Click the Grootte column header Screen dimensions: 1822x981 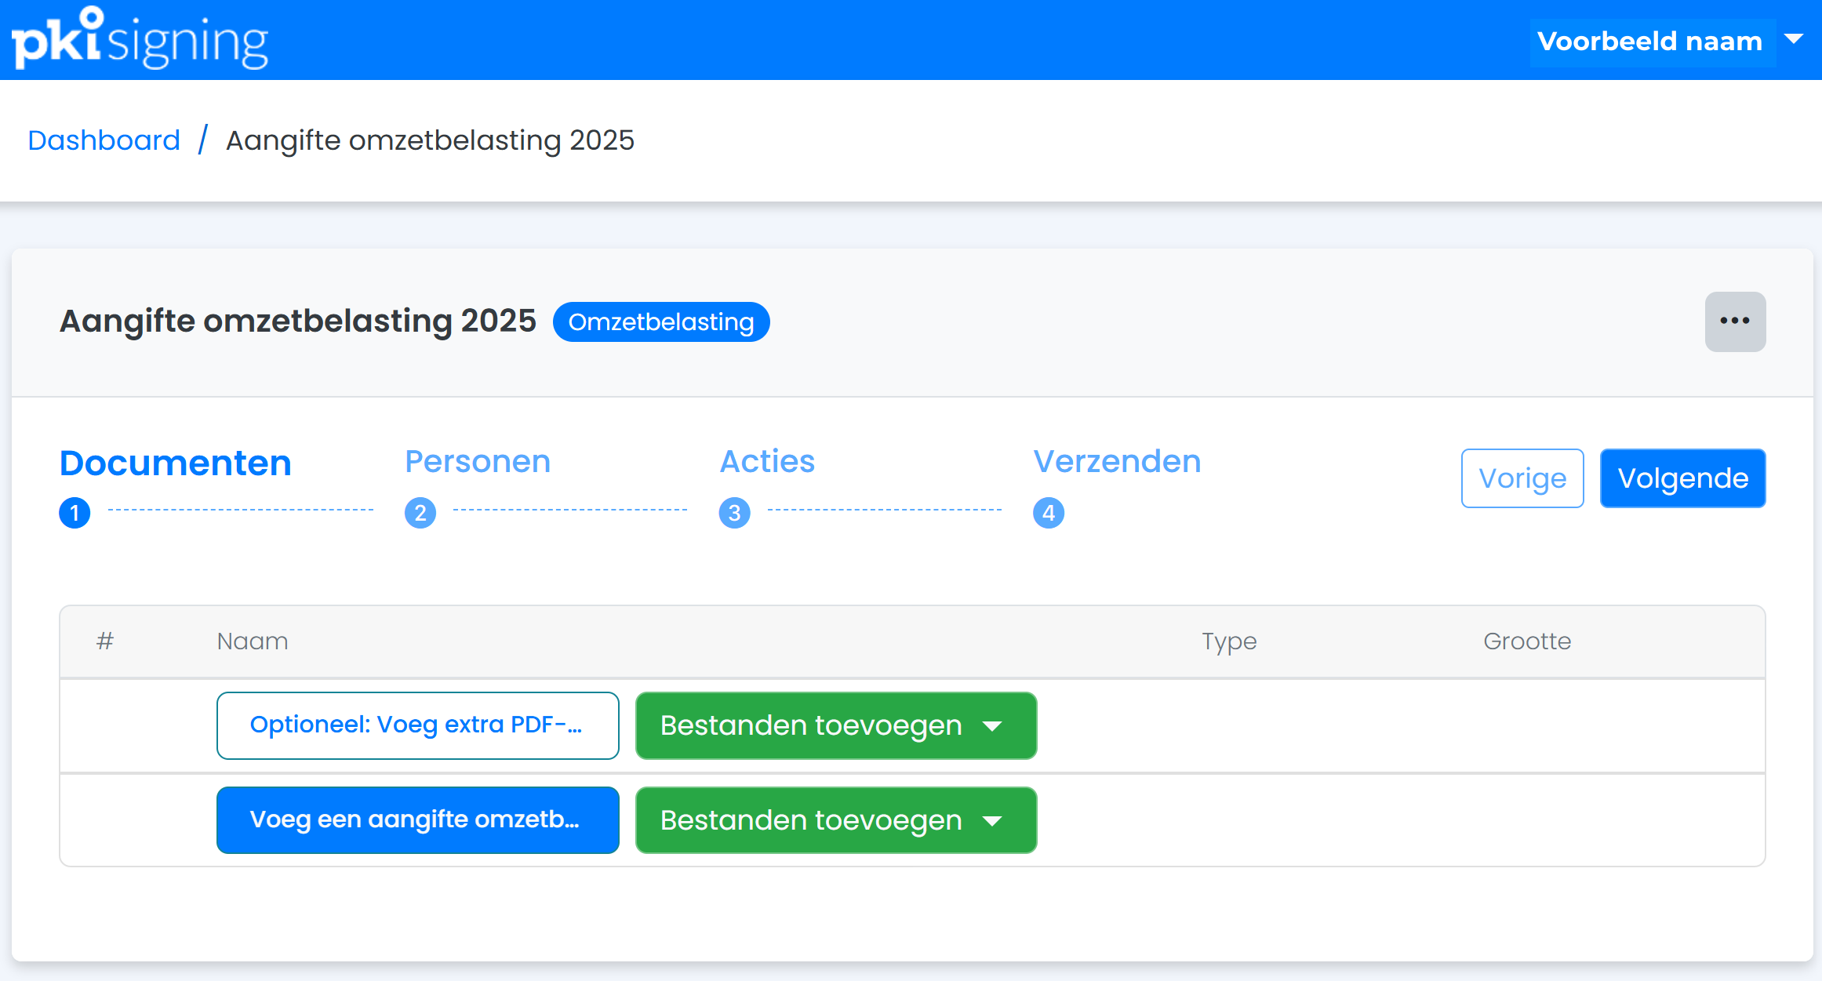pyautogui.click(x=1527, y=641)
